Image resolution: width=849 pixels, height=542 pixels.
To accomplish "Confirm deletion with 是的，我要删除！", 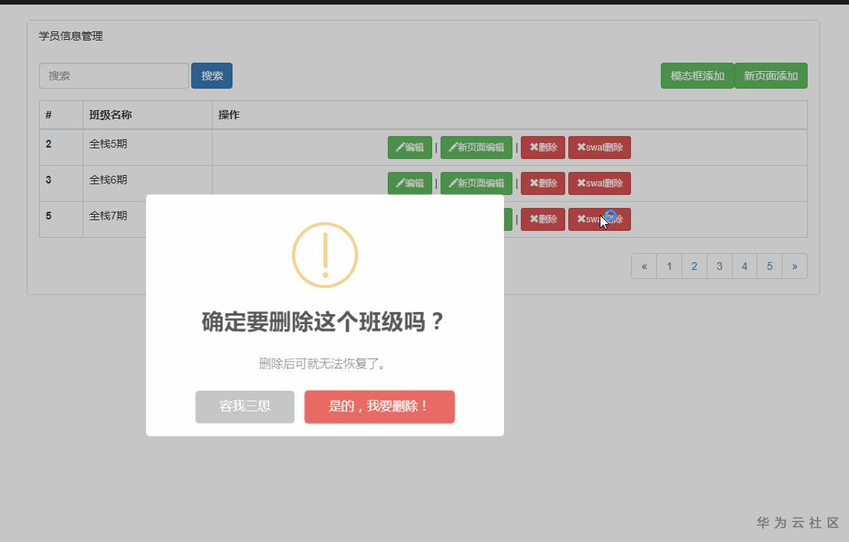I will pyautogui.click(x=379, y=407).
